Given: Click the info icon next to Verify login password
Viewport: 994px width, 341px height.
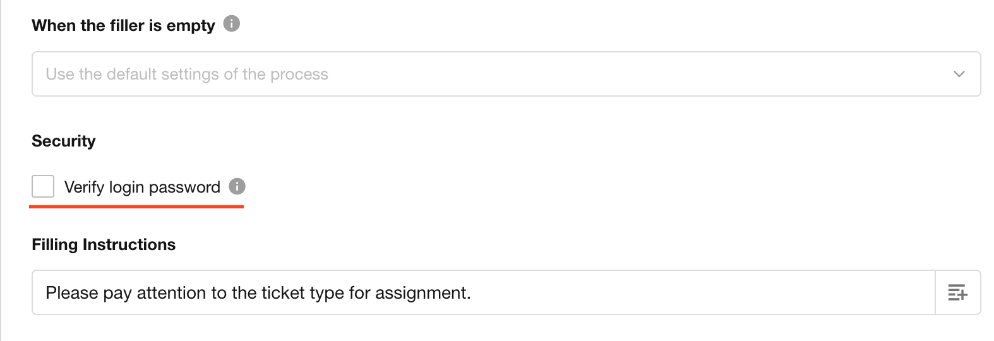Looking at the screenshot, I should pos(237,186).
